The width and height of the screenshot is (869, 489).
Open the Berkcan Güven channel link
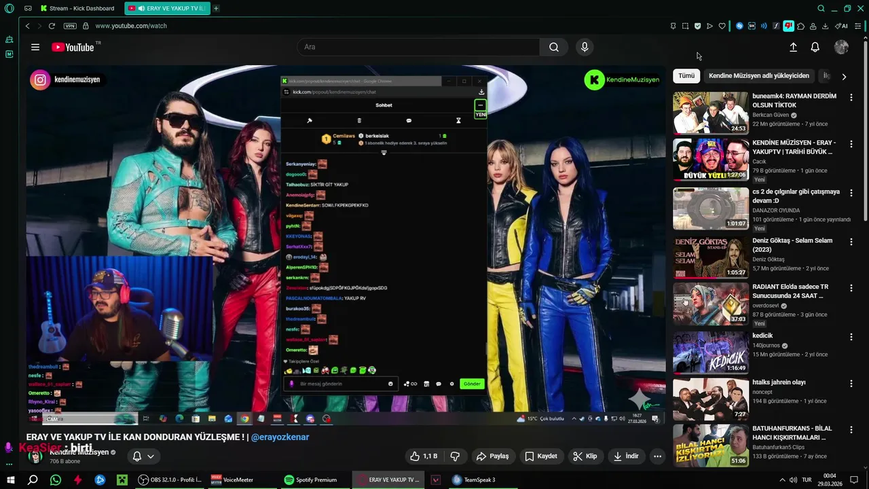771,115
